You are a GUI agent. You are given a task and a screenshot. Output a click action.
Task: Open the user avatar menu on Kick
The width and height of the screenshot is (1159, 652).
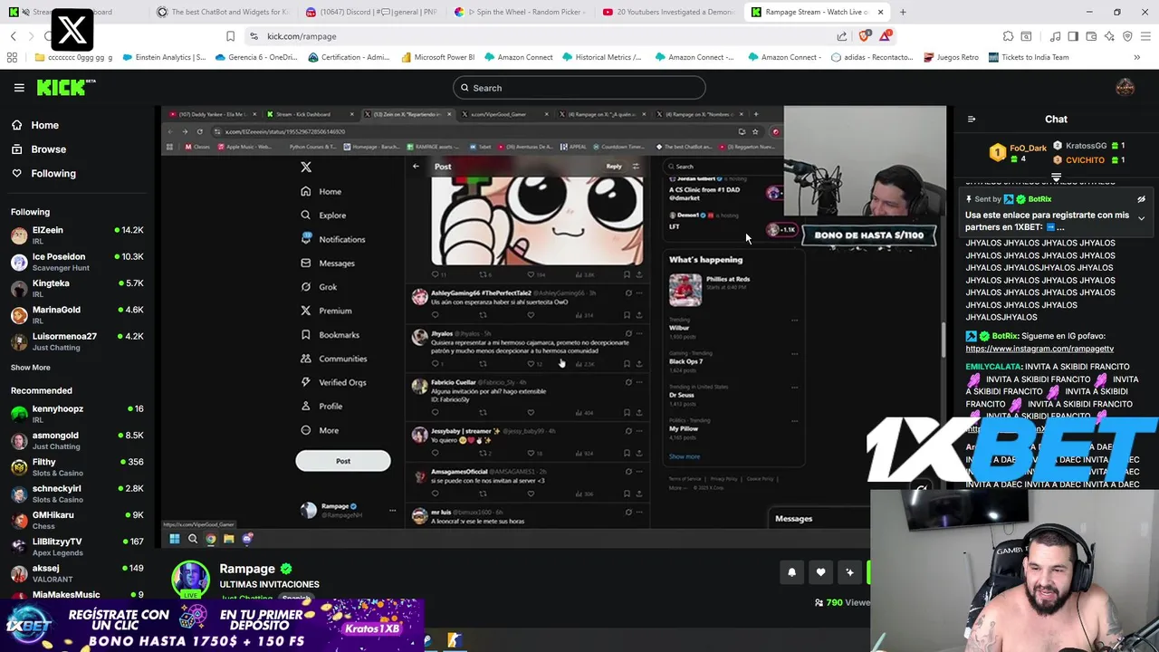click(x=1125, y=88)
